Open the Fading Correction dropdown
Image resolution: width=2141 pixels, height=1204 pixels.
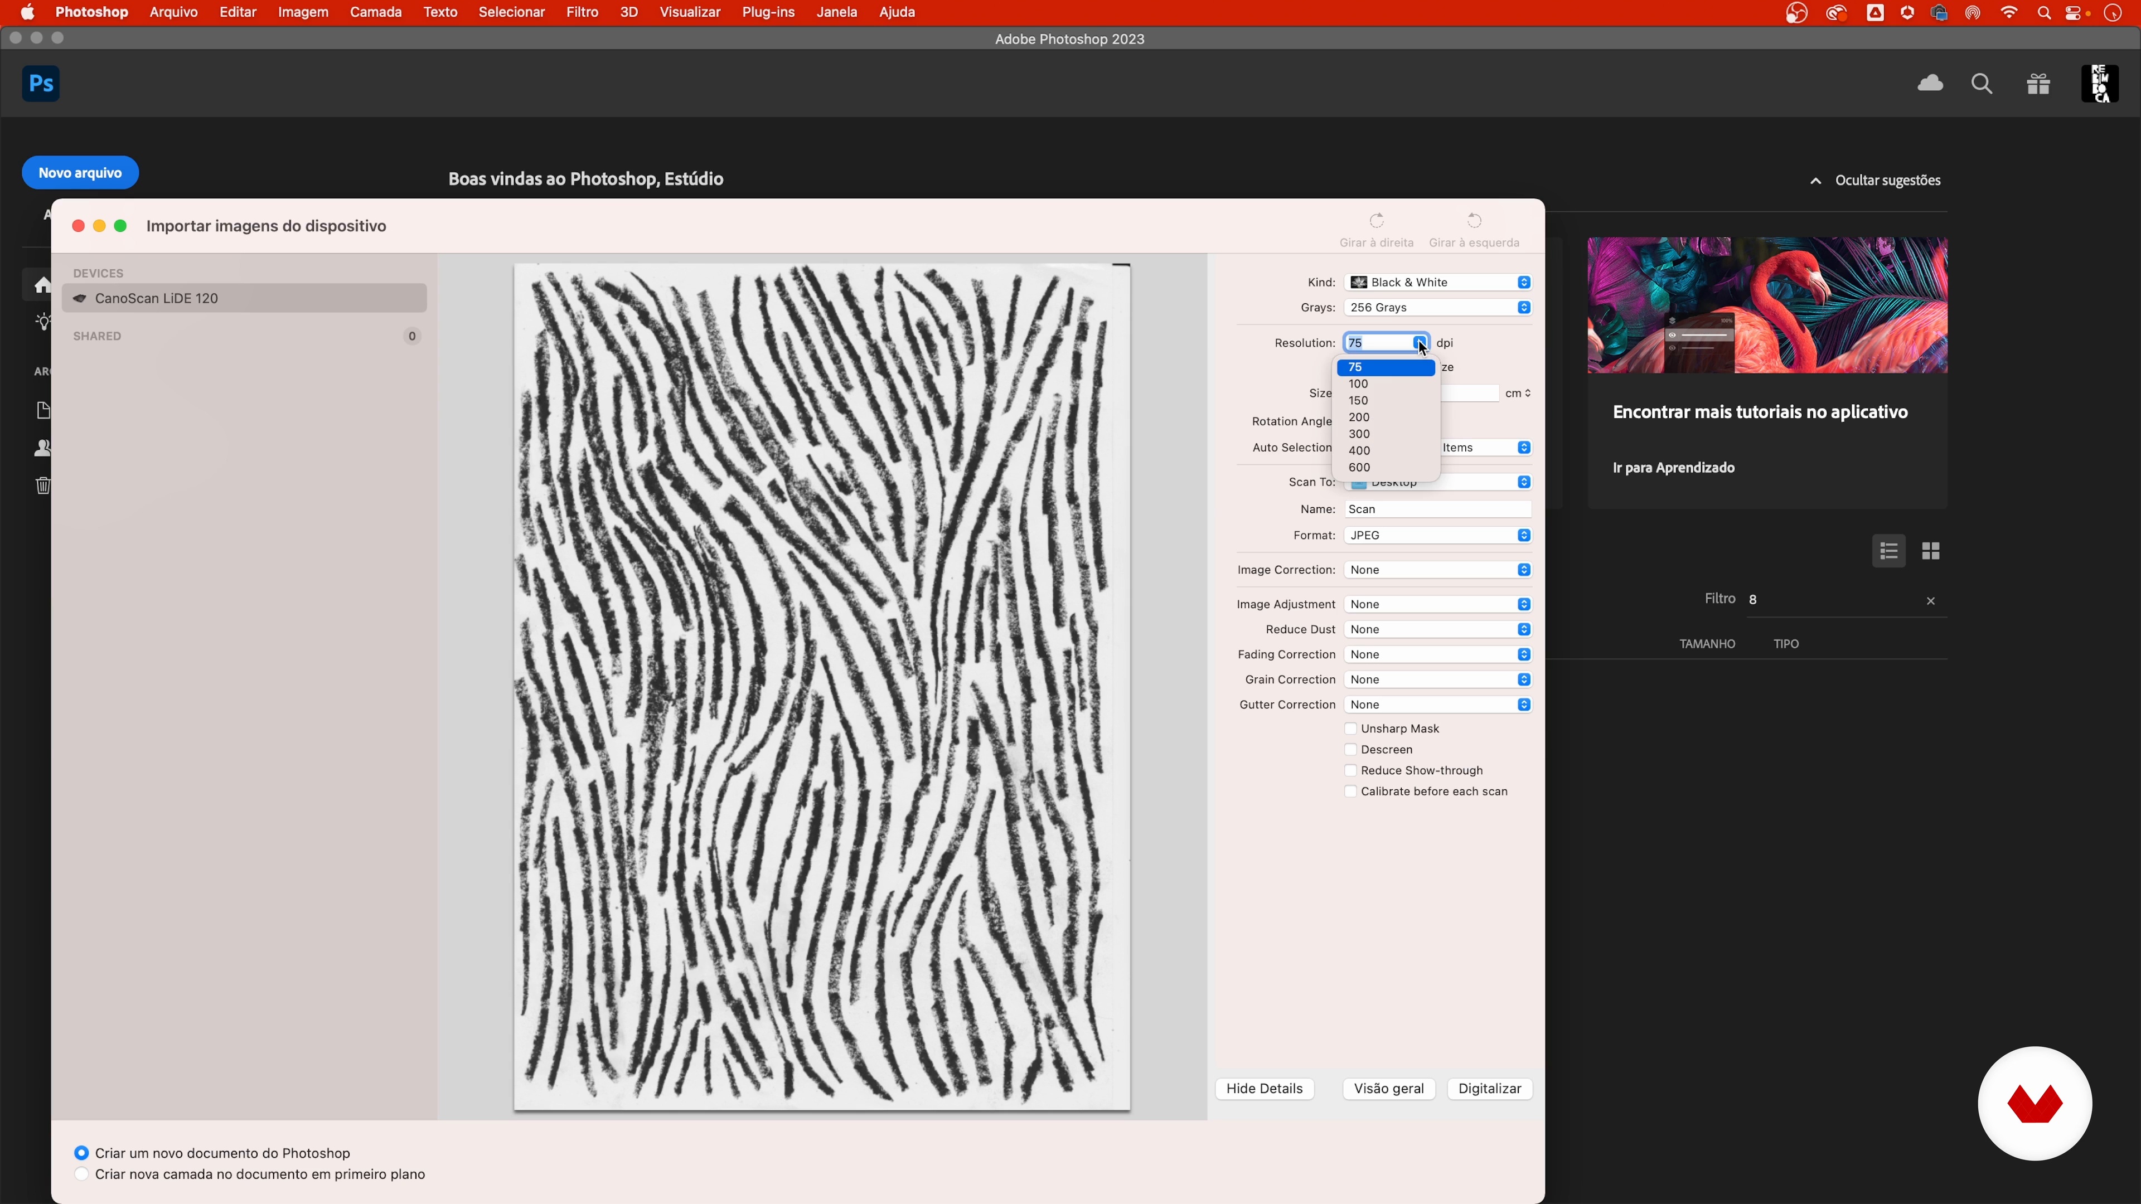tap(1438, 655)
